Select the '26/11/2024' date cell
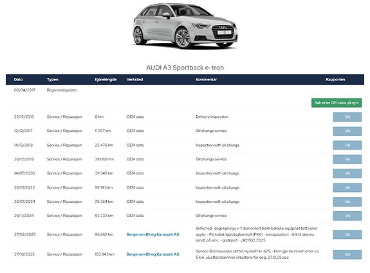 (x=24, y=216)
